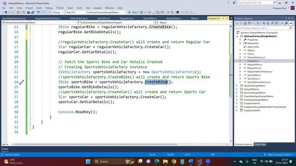Open the project navigation dropdown above editor
The image size is (296, 166).
pos(40,23)
